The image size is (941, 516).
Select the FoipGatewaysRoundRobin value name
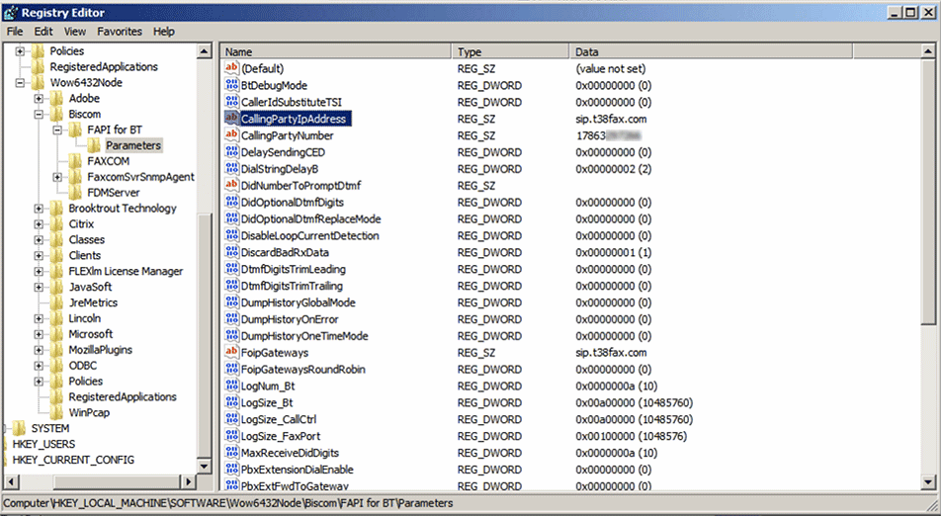pos(303,370)
